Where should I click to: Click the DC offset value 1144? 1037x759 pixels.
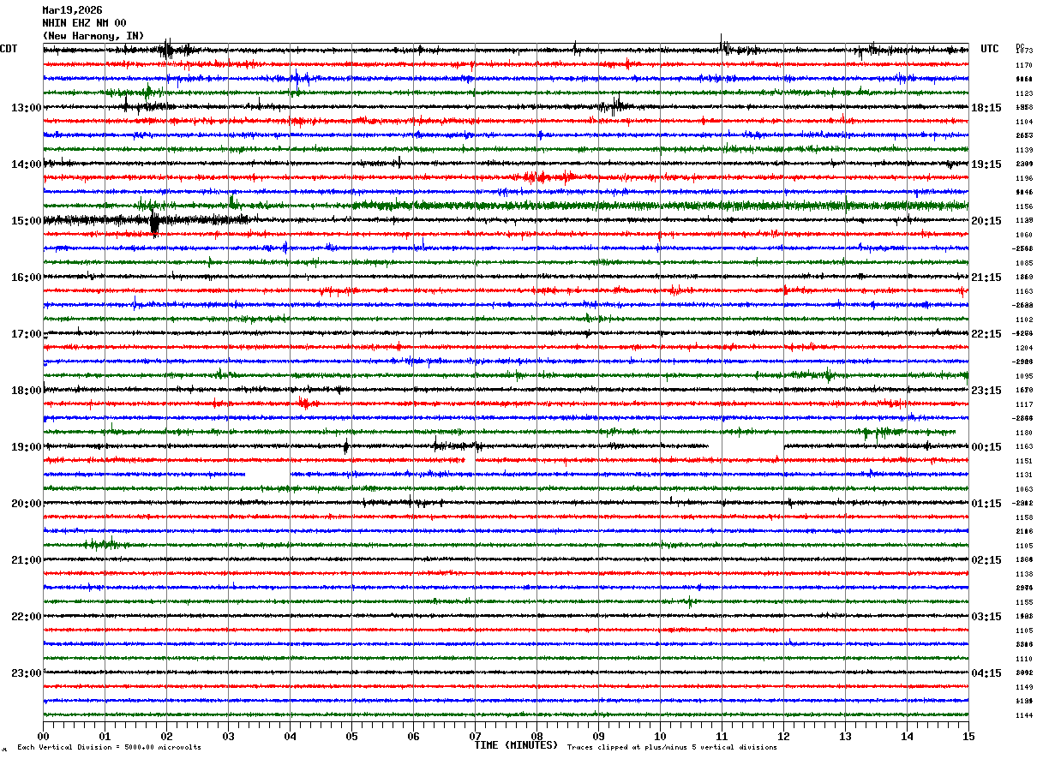point(1024,715)
